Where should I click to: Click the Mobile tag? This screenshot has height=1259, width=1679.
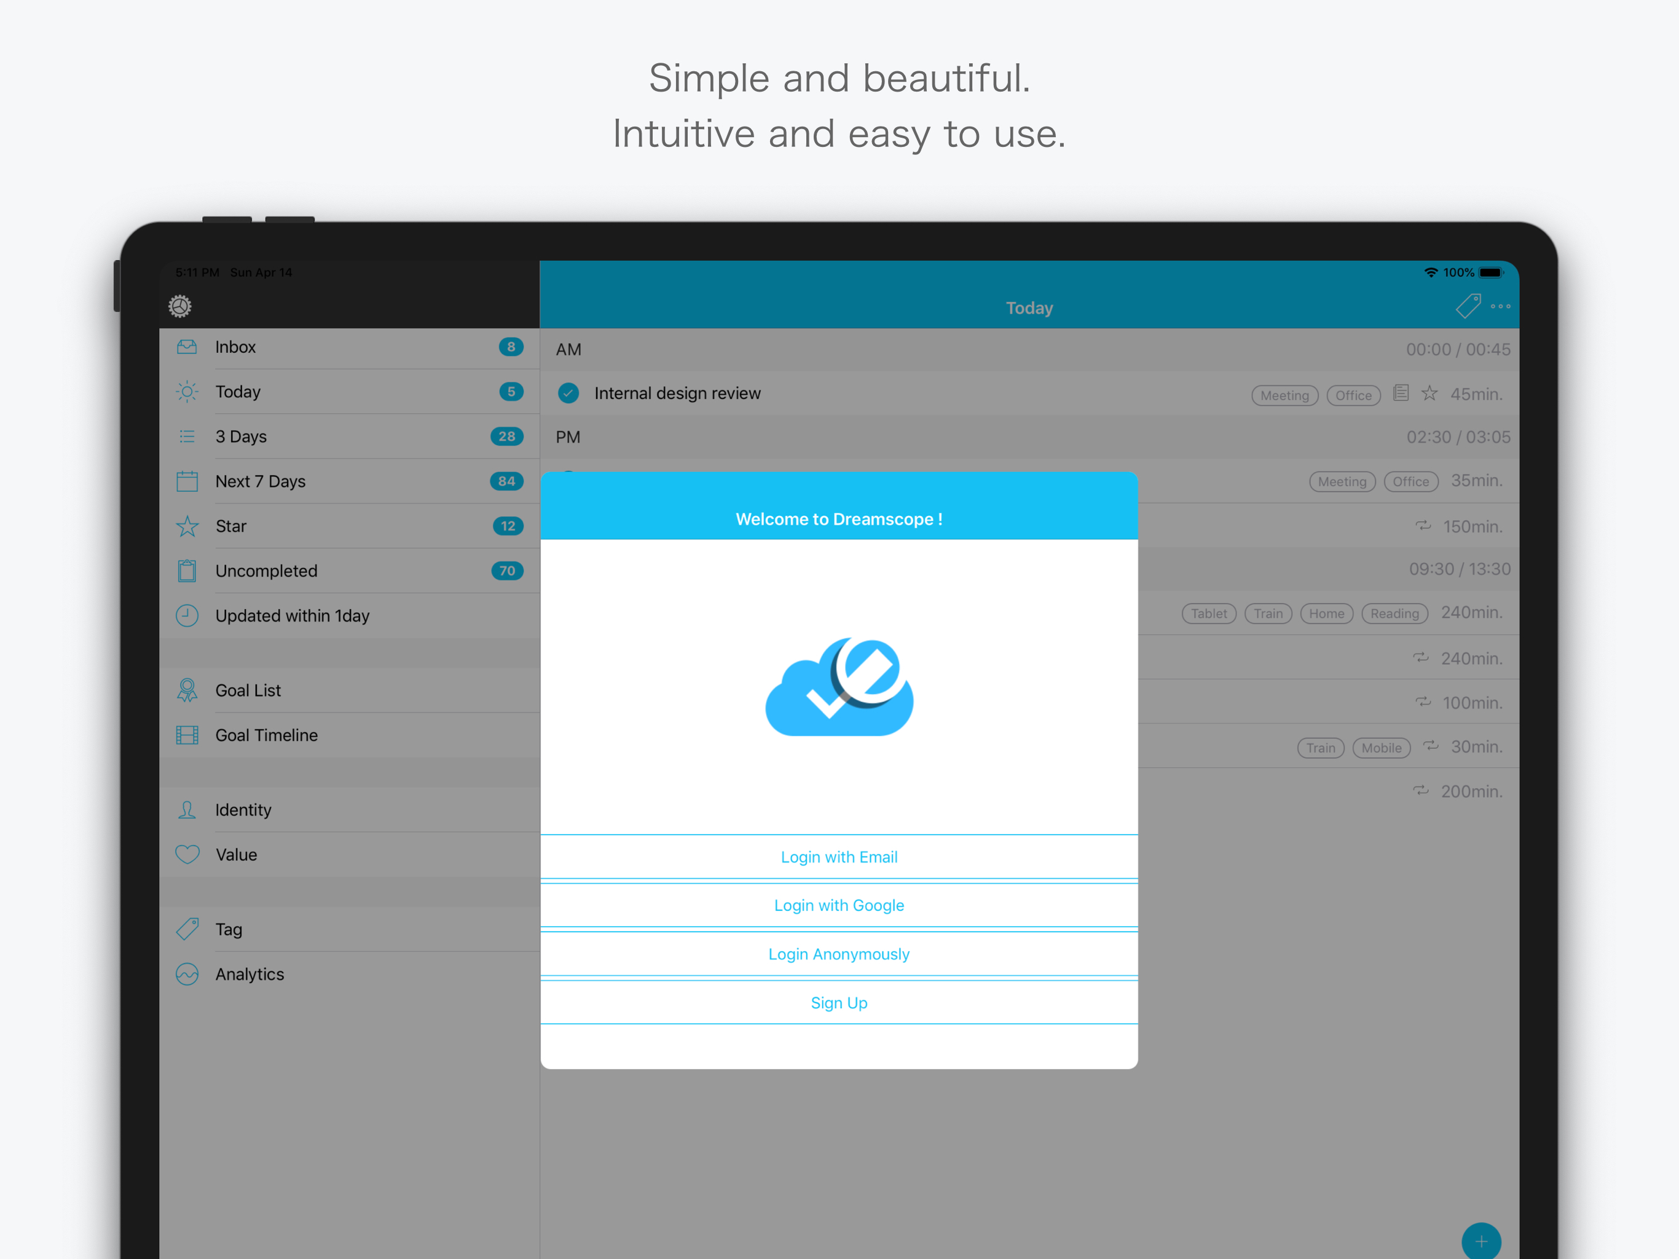pyautogui.click(x=1381, y=748)
